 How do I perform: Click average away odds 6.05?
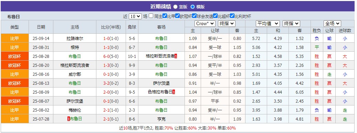pyautogui.click(x=300, y=92)
